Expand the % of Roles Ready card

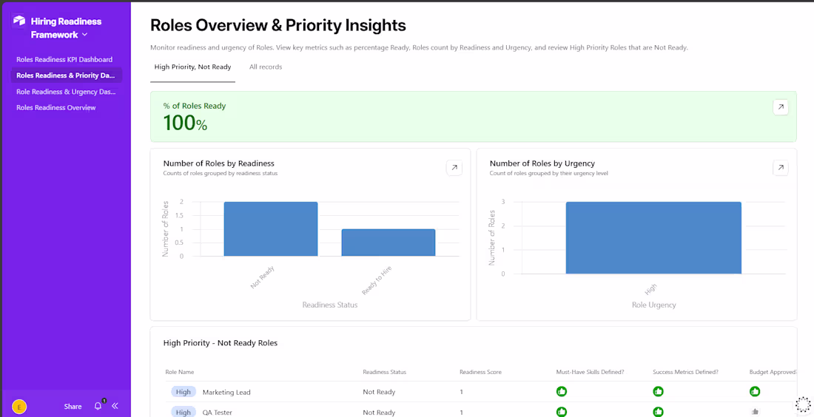click(x=780, y=107)
